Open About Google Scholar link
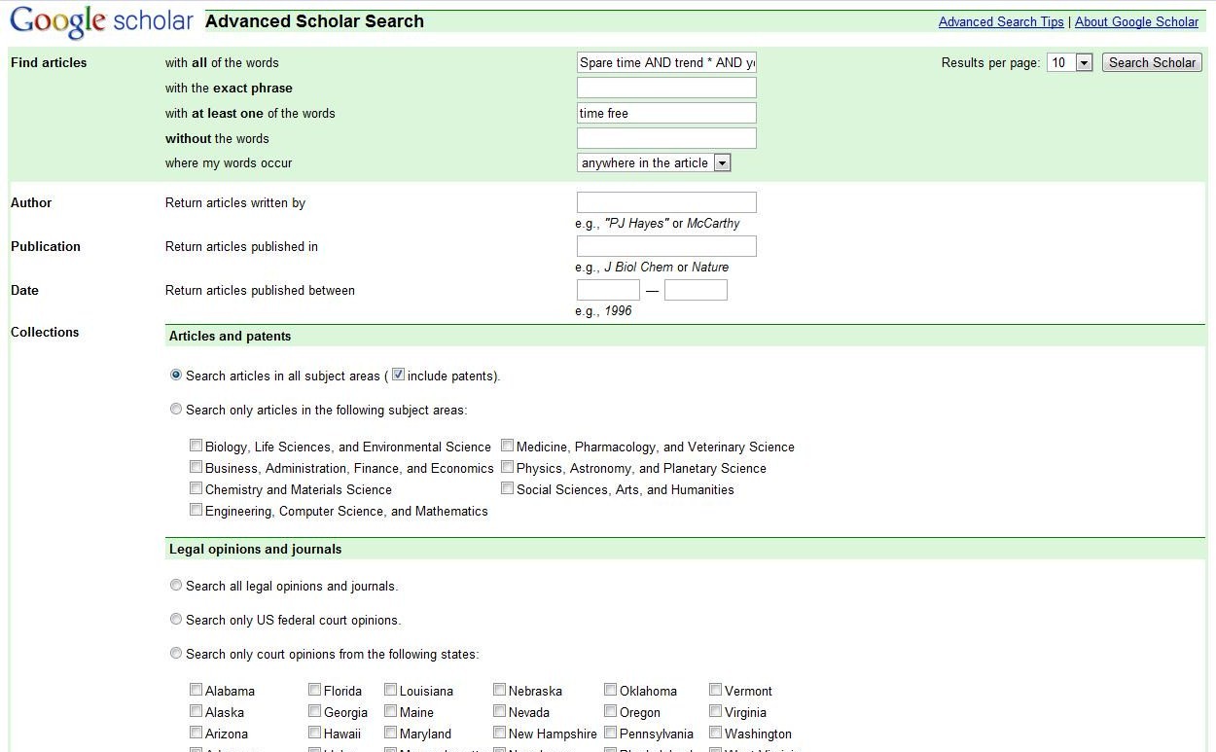 click(x=1136, y=21)
